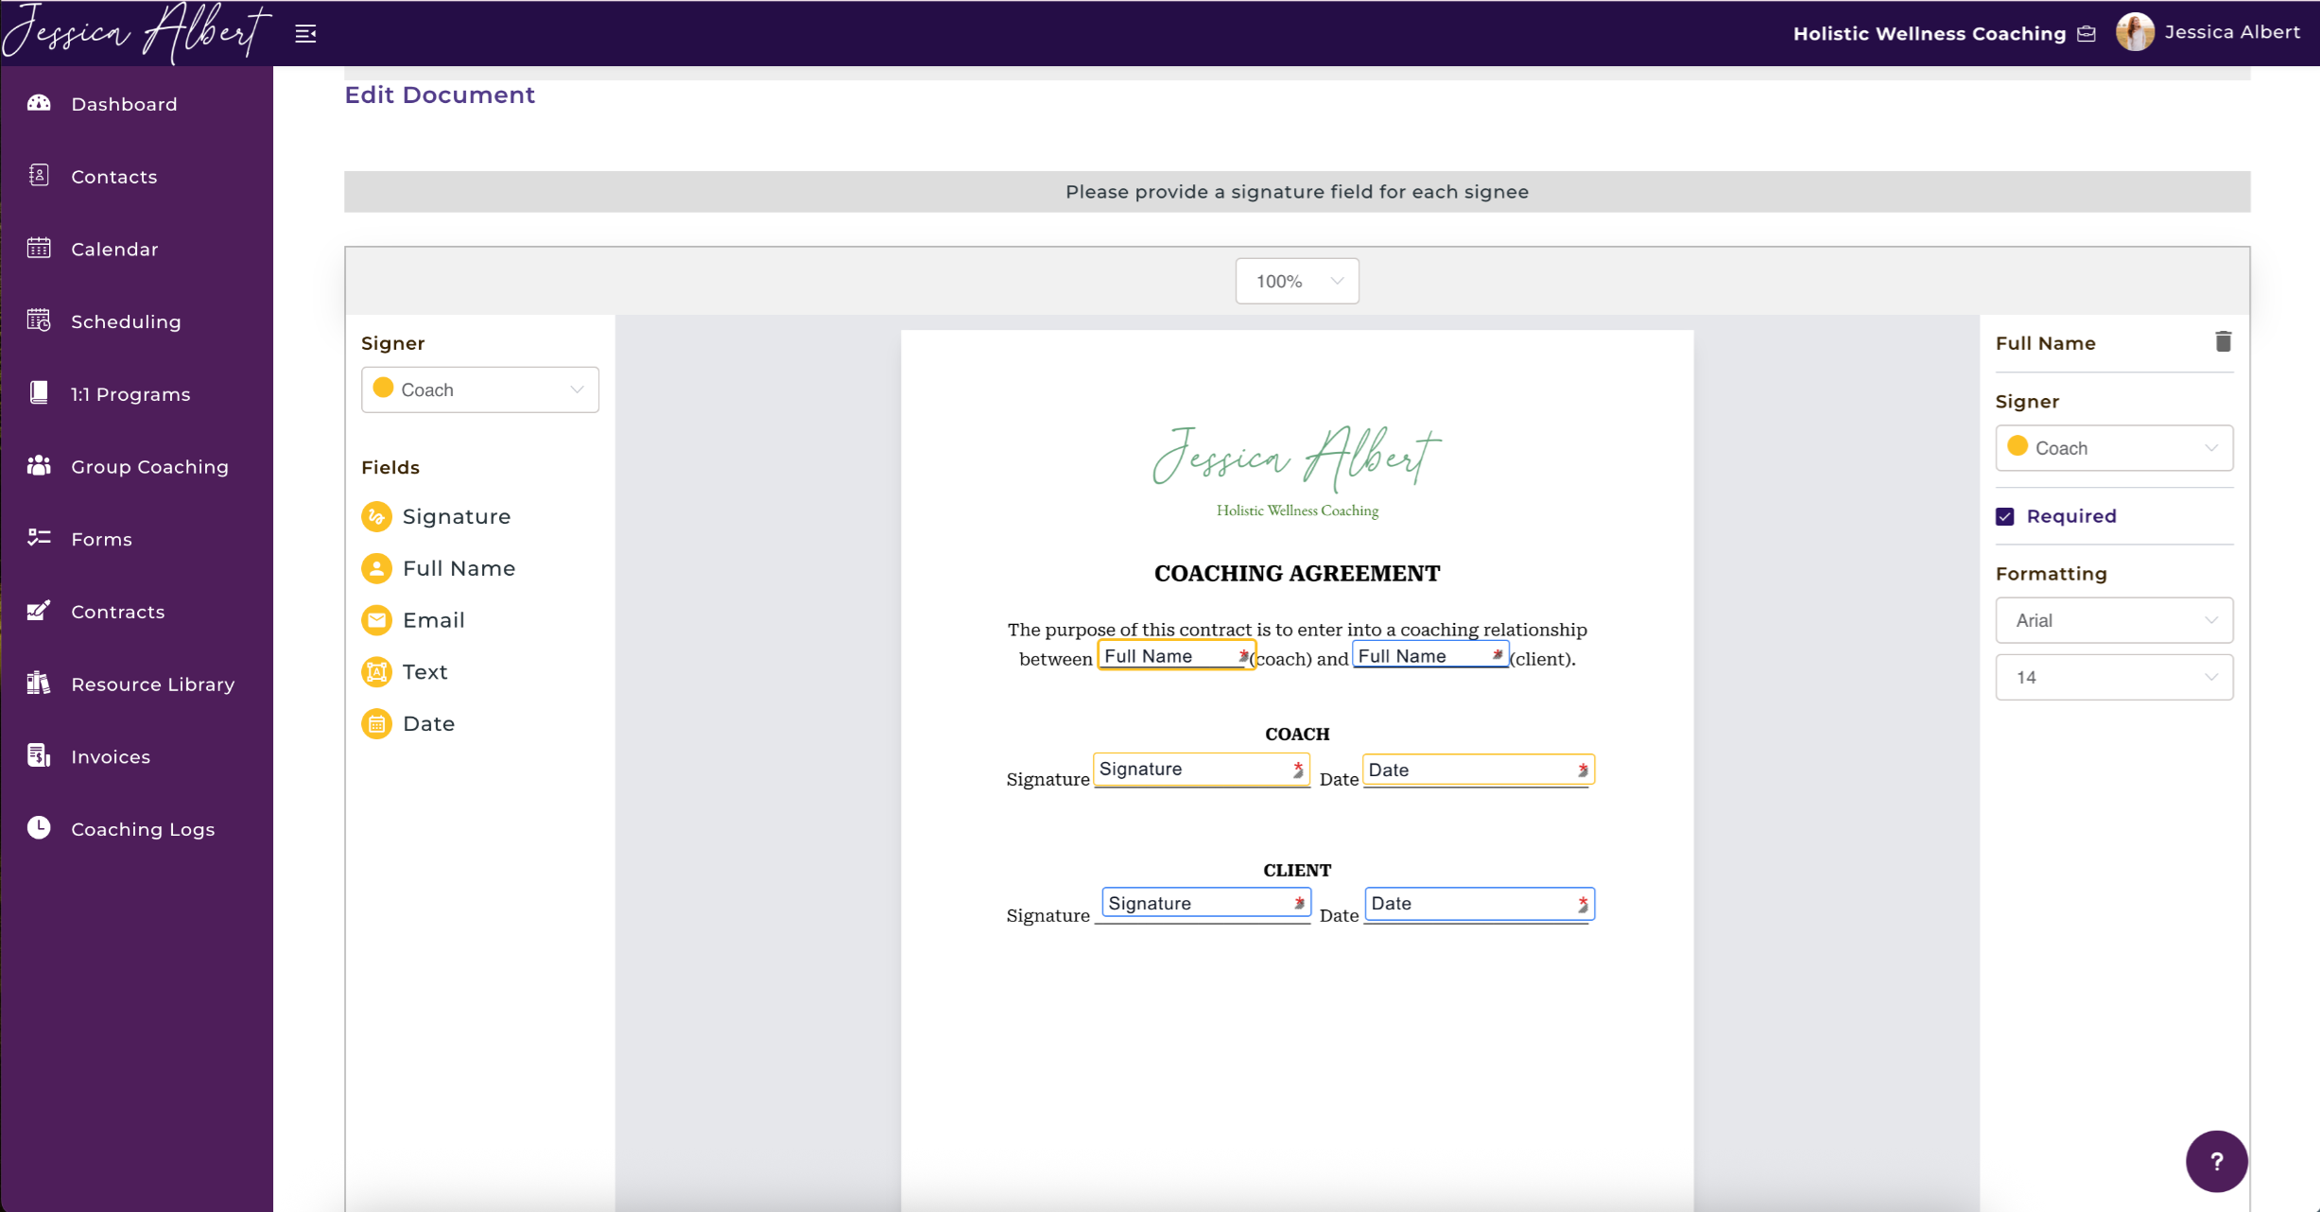Add the Full Name field from Fields list

coord(459,568)
